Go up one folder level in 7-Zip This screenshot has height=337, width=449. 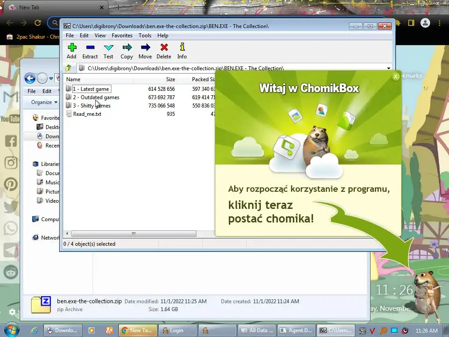[68, 68]
